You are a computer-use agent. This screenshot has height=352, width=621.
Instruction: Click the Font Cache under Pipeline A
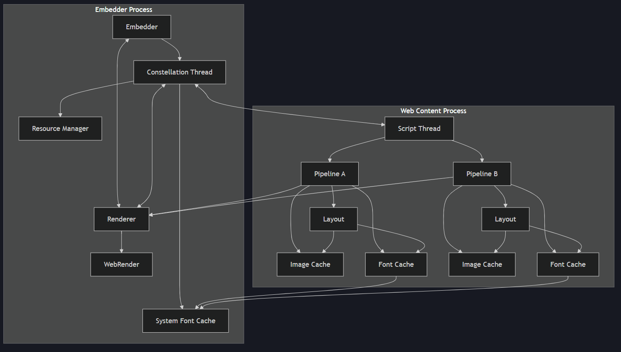click(396, 264)
